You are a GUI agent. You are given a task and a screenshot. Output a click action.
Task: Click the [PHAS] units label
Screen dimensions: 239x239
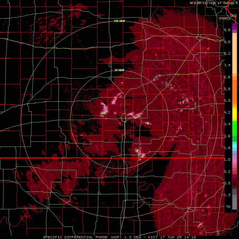[x=224, y=18]
